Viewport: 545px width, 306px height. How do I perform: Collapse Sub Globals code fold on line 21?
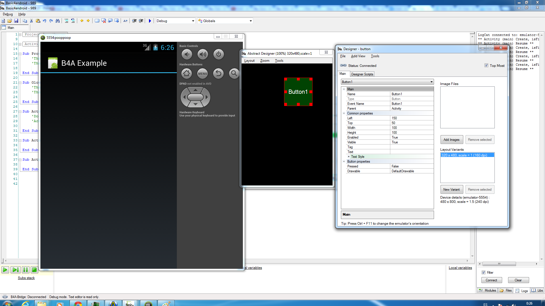[x=20, y=83]
